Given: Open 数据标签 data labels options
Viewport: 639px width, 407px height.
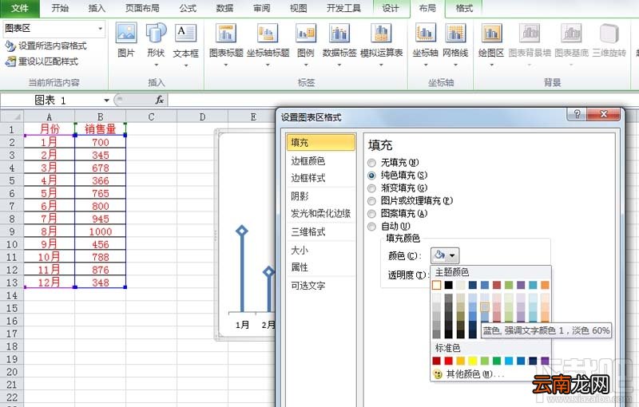Looking at the screenshot, I should (x=339, y=44).
